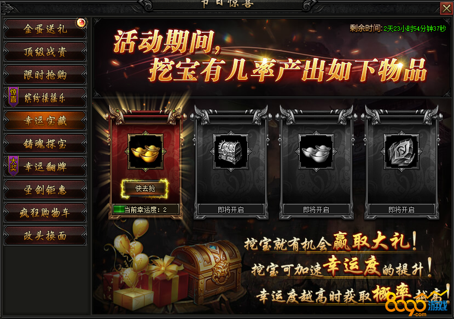Image resolution: width=454 pixels, height=319 pixels.
Task: Open the 金蛋送礼 tab
Action: [45, 28]
